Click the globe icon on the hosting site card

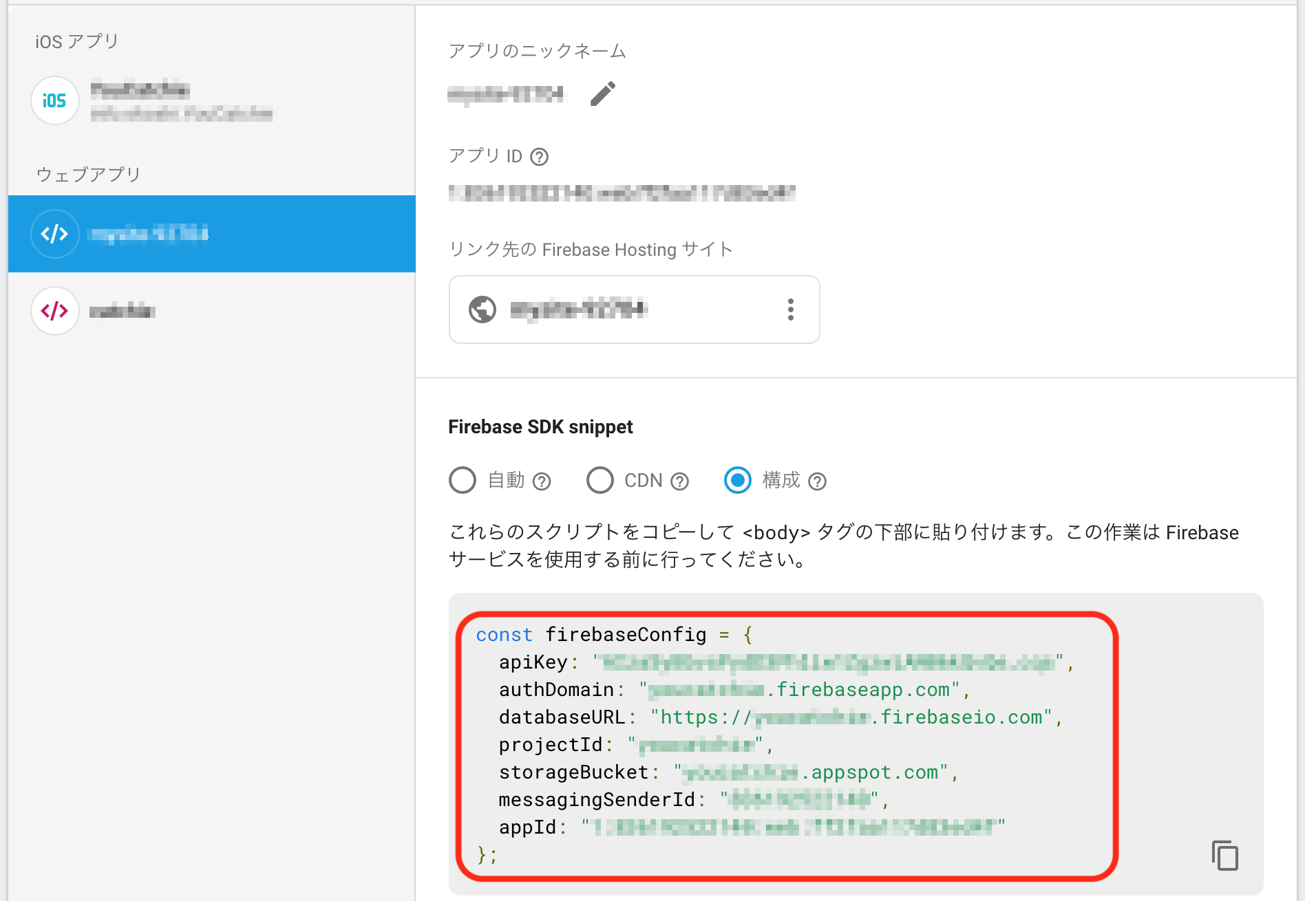(x=484, y=310)
